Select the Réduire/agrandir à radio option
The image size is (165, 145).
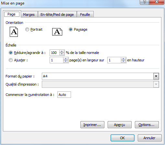(11, 53)
